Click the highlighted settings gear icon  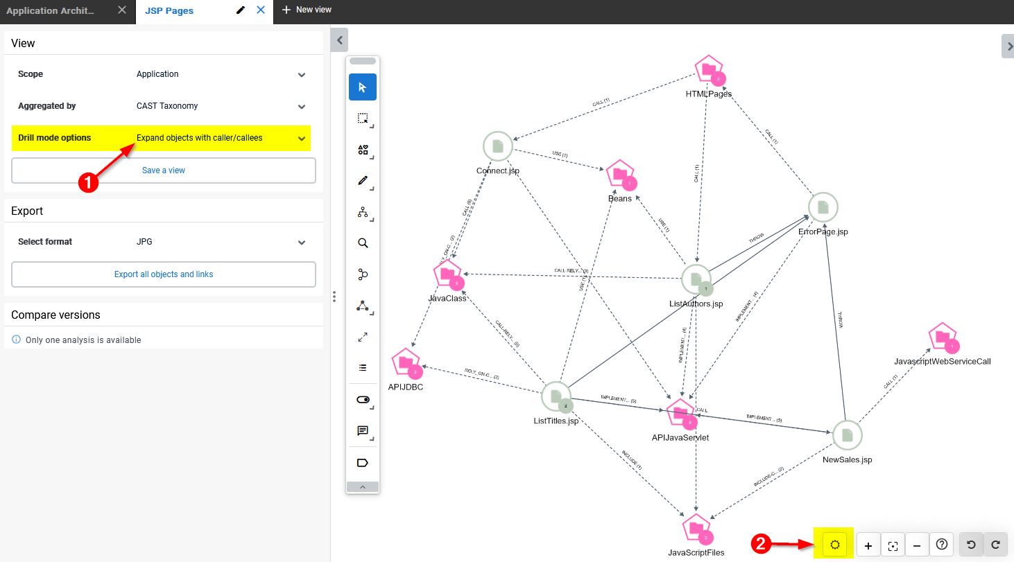(835, 545)
